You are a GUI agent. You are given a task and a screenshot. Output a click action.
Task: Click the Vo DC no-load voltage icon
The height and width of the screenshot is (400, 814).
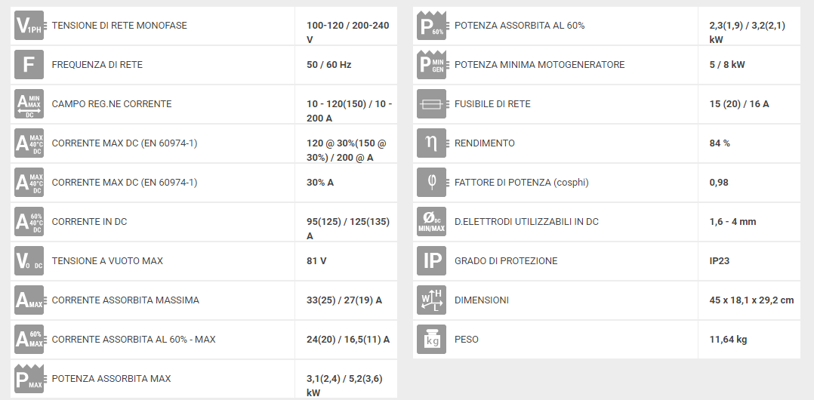pyautogui.click(x=29, y=261)
